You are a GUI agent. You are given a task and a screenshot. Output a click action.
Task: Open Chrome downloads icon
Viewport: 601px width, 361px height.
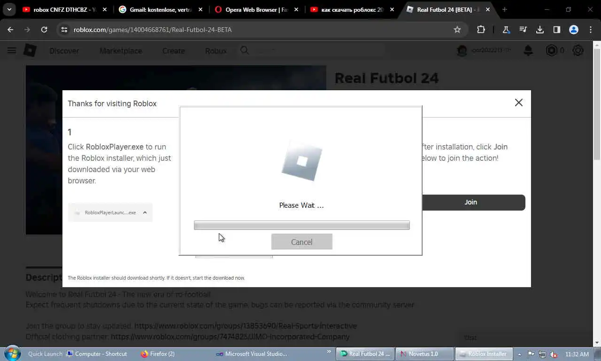540,30
